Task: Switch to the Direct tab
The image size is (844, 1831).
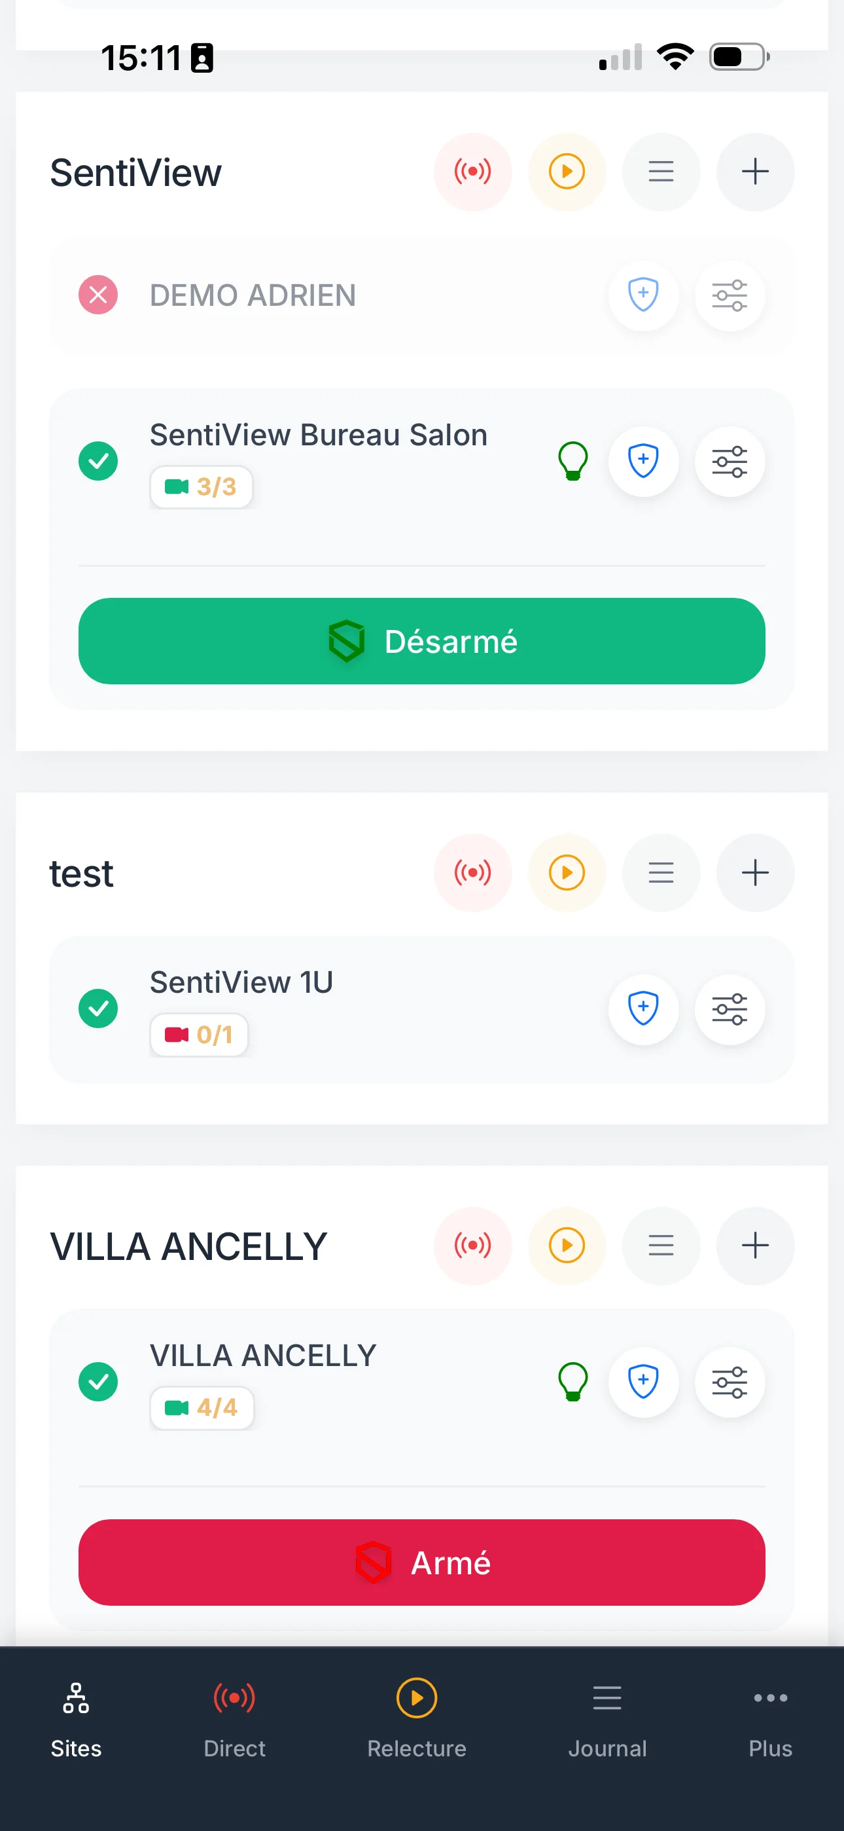Action: coord(234,1720)
